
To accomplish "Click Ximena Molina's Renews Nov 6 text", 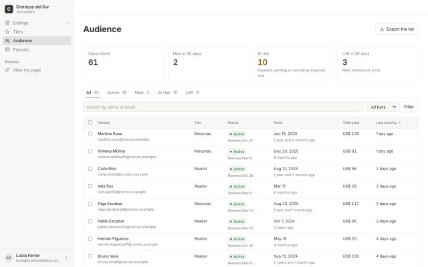I will [x=240, y=158].
